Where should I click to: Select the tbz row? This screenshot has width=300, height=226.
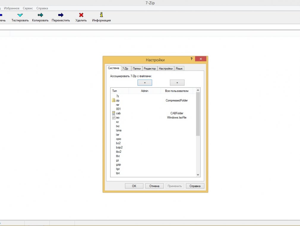154,156
